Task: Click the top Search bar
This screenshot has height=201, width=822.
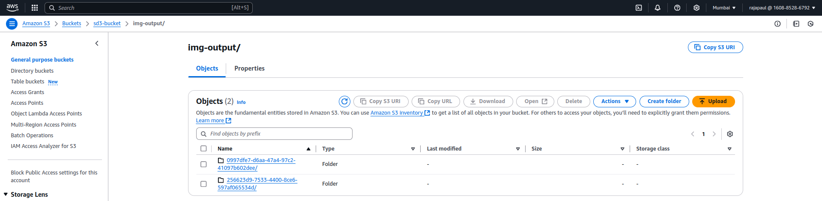Action: coord(149,8)
